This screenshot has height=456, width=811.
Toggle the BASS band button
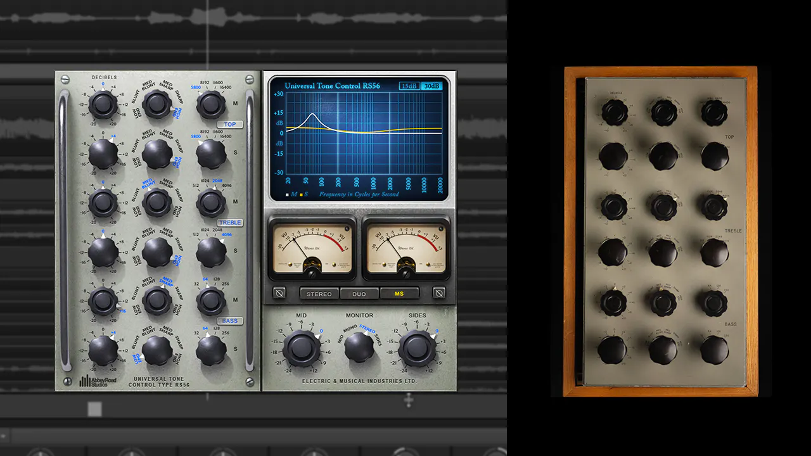click(230, 321)
